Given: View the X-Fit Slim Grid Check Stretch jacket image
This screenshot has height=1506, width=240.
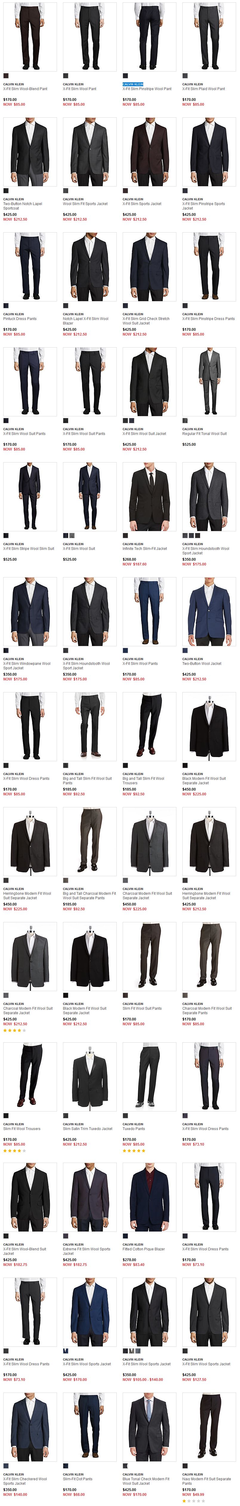Looking at the screenshot, I should [149, 267].
